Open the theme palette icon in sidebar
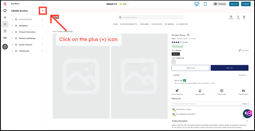The width and height of the screenshot is (255, 131). pos(5,11)
